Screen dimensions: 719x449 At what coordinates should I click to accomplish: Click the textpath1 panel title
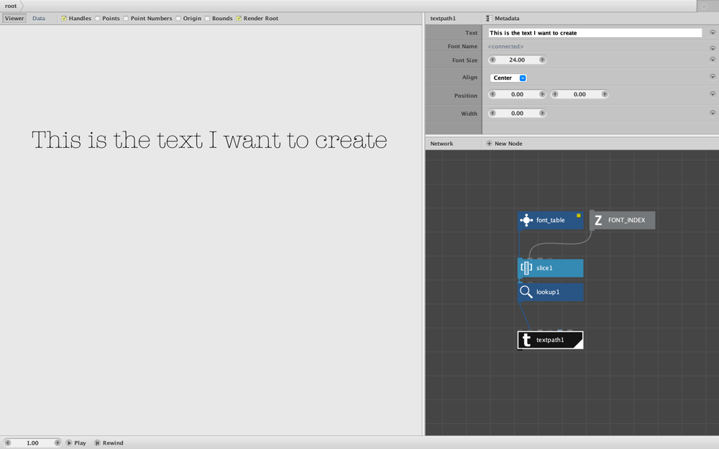(442, 19)
